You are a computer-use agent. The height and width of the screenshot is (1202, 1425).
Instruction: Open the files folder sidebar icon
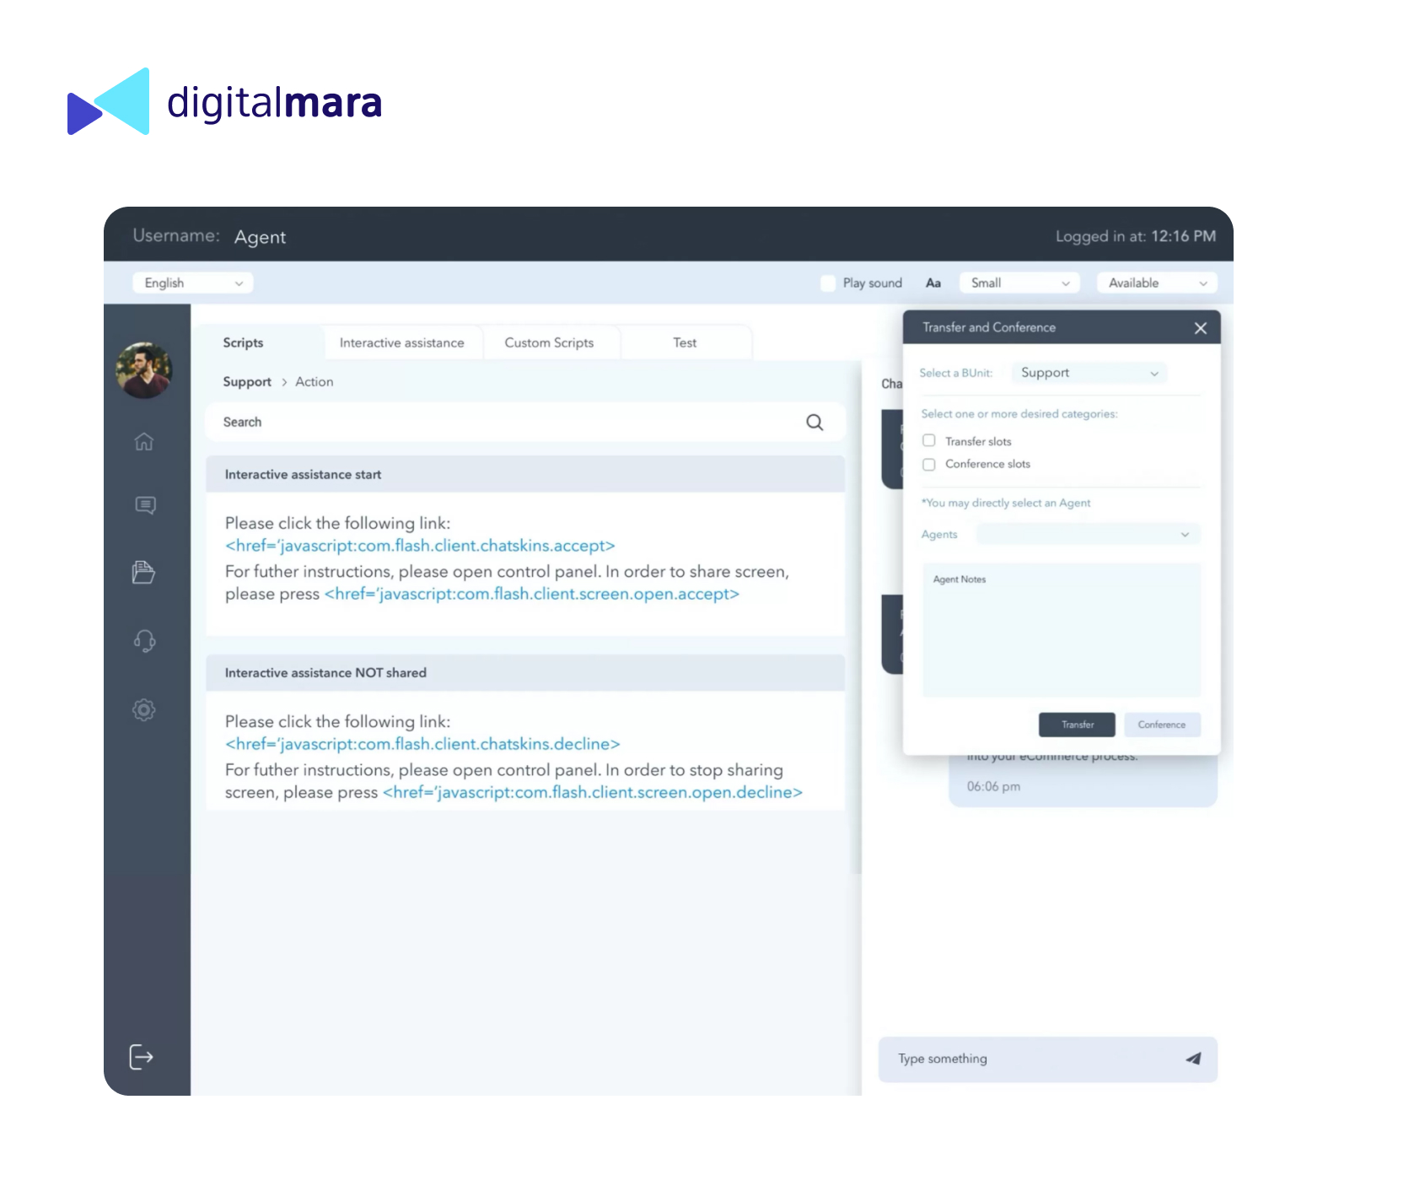(x=144, y=572)
